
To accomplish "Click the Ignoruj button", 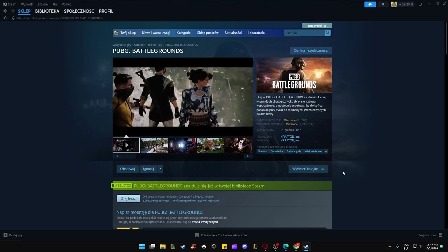I will coord(148,169).
